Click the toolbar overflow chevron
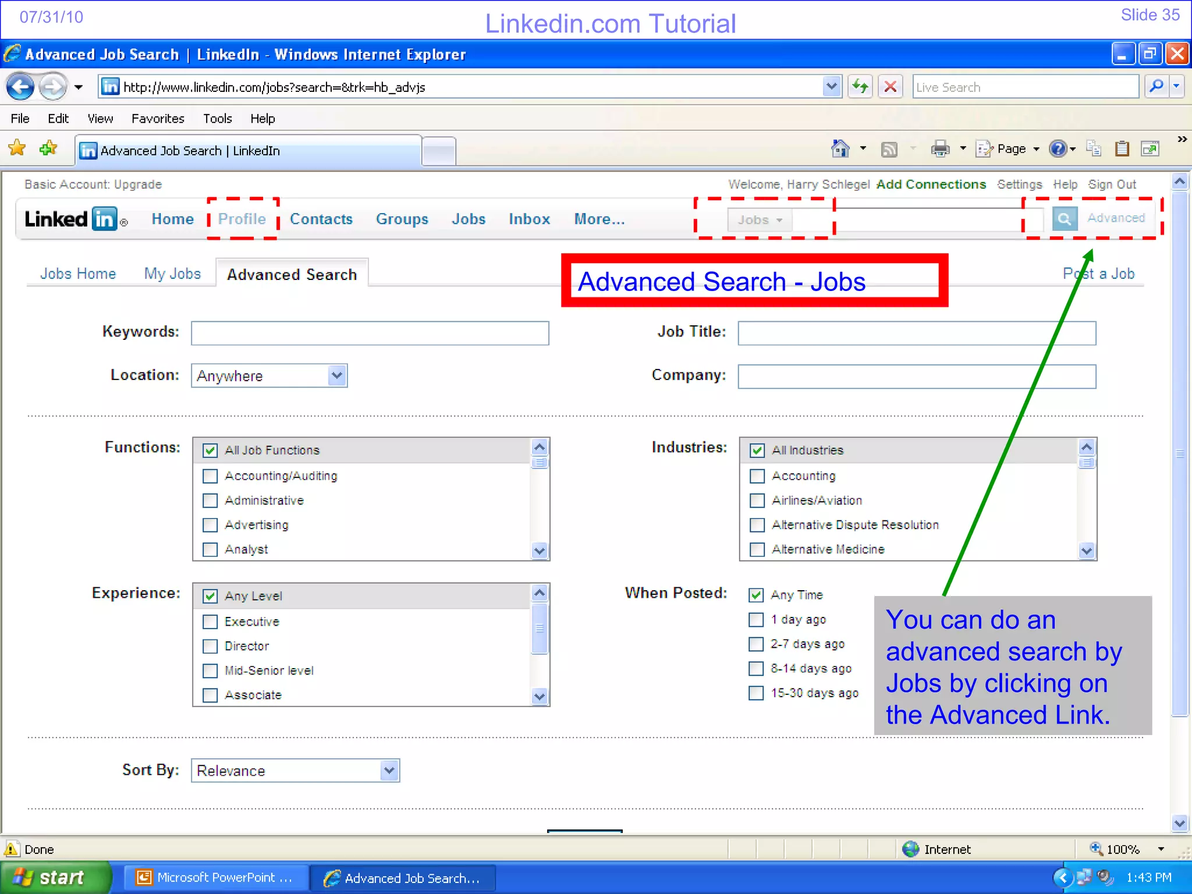Image resolution: width=1192 pixels, height=894 pixels. tap(1182, 139)
